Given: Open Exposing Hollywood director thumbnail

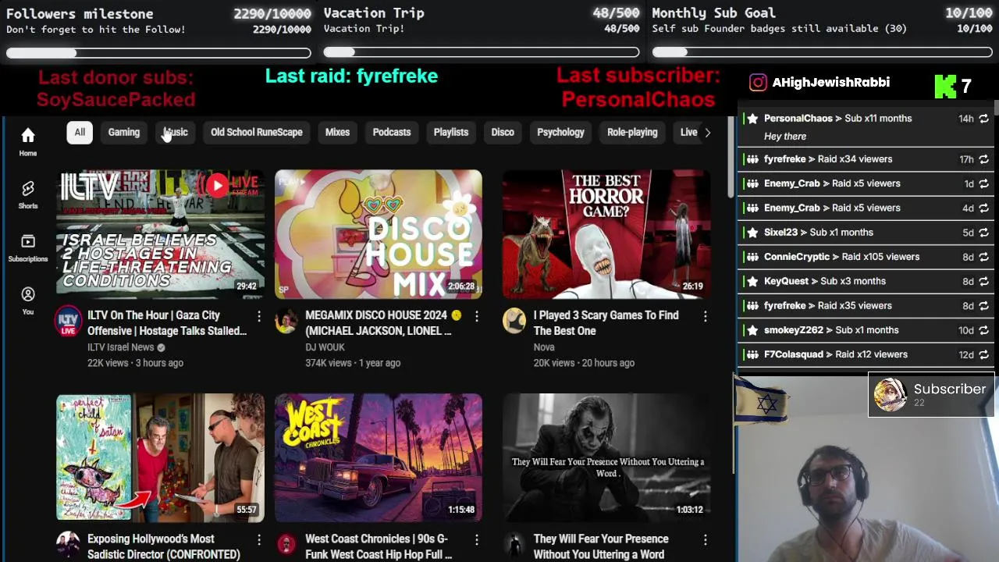Looking at the screenshot, I should click(160, 458).
